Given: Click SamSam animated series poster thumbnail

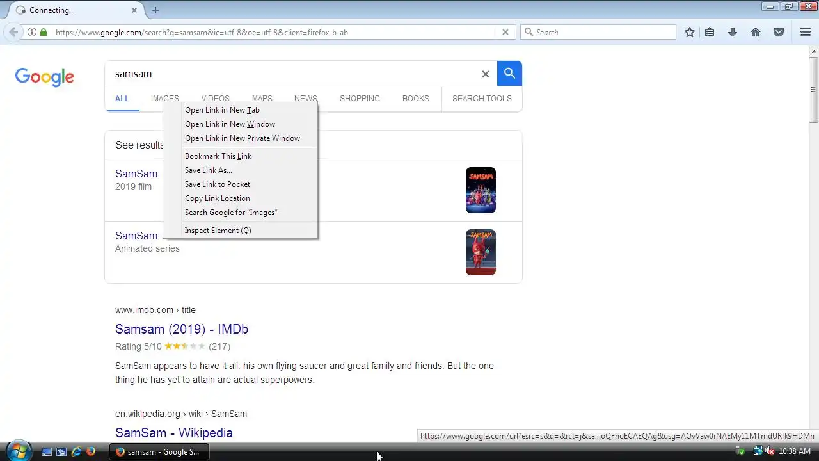Looking at the screenshot, I should (481, 252).
